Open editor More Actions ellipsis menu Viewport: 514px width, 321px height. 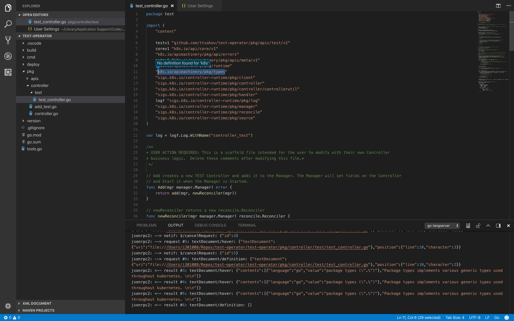[x=509, y=6]
